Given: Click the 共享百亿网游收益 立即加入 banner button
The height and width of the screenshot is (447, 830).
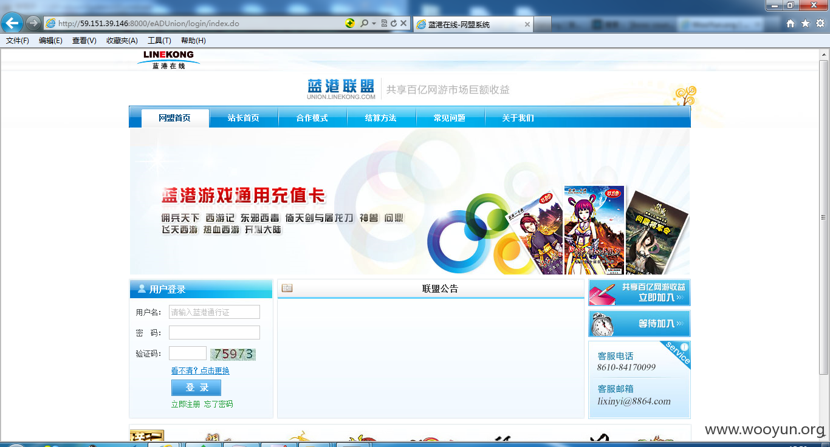Looking at the screenshot, I should coord(639,293).
